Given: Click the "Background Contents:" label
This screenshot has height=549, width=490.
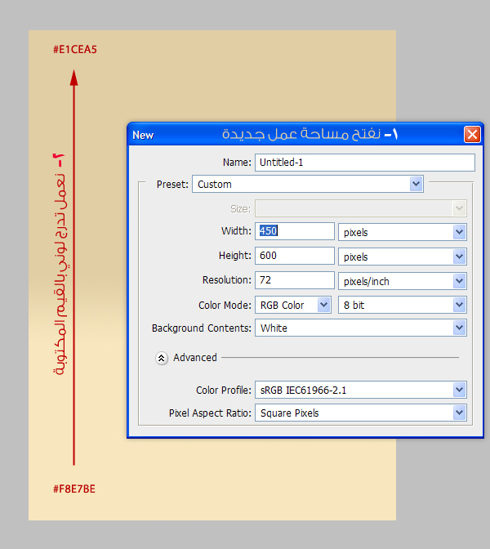Looking at the screenshot, I should tap(202, 328).
